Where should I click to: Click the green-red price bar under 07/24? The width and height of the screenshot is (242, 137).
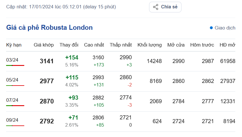coord(15,106)
